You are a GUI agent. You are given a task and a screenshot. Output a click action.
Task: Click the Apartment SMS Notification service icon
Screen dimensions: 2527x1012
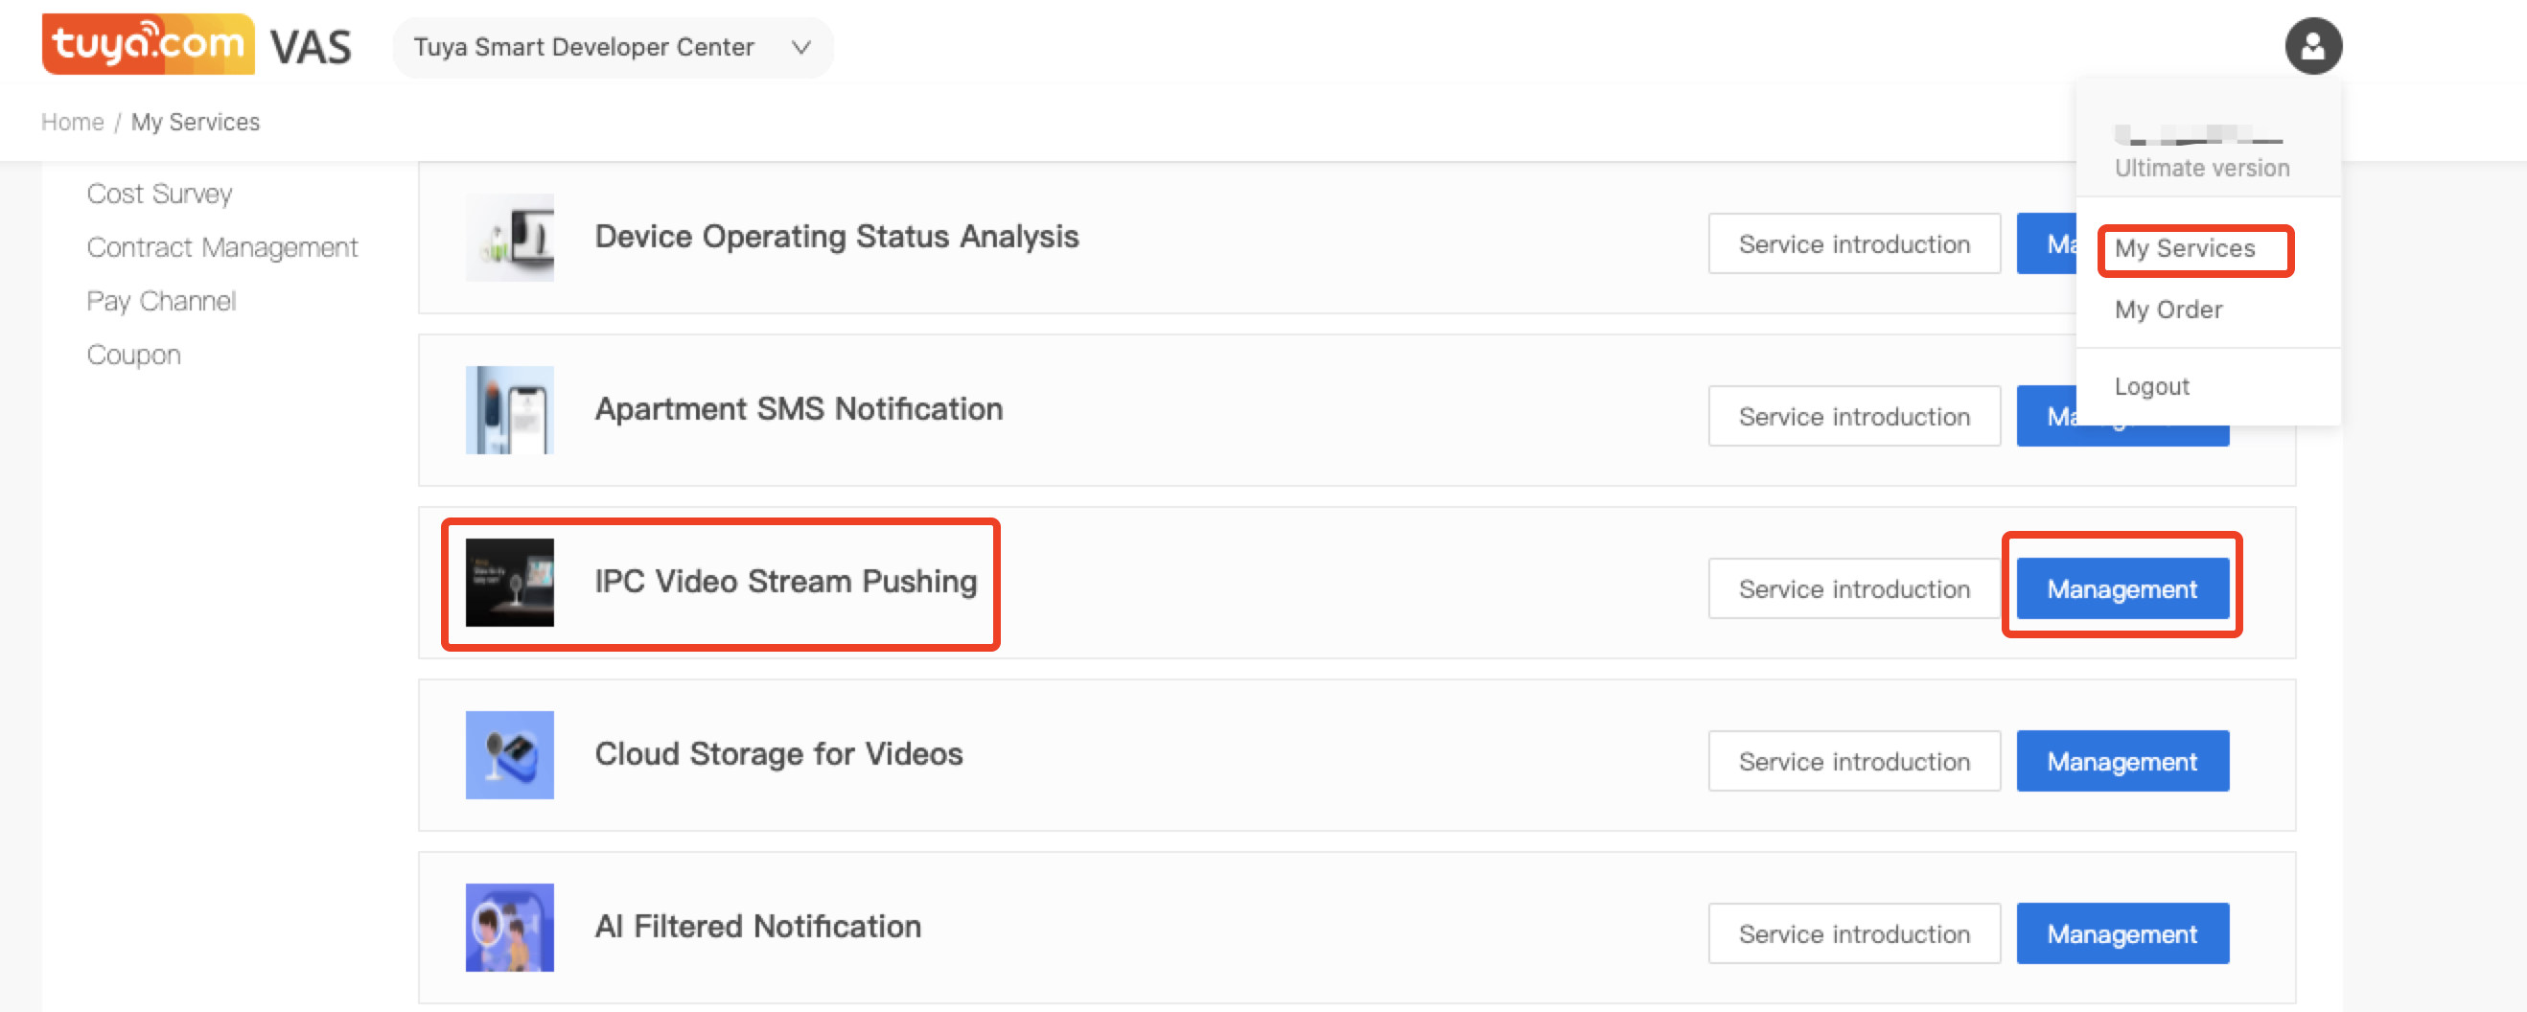click(x=509, y=410)
